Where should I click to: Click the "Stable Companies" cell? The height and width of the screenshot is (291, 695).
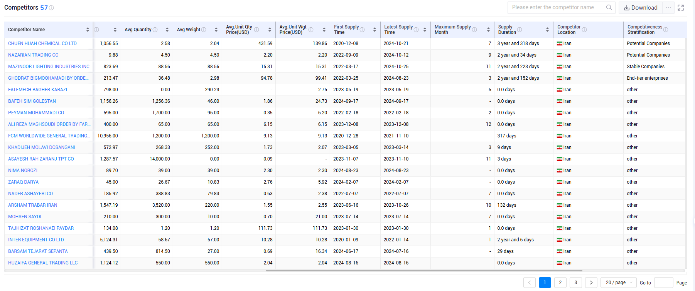point(646,67)
